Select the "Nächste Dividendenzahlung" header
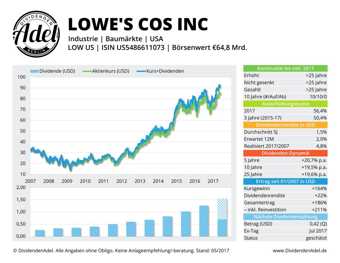Screen dimensions: 340x263 [x=285, y=217]
